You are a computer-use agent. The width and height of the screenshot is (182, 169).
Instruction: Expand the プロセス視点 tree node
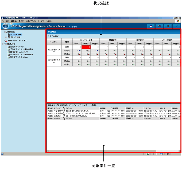(x=6, y=37)
